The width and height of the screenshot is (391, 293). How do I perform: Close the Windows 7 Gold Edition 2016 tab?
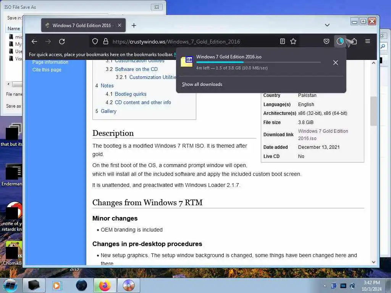click(120, 26)
